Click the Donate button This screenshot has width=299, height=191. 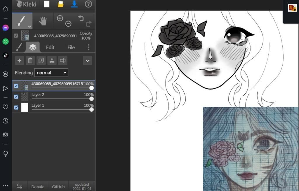coord(38,187)
